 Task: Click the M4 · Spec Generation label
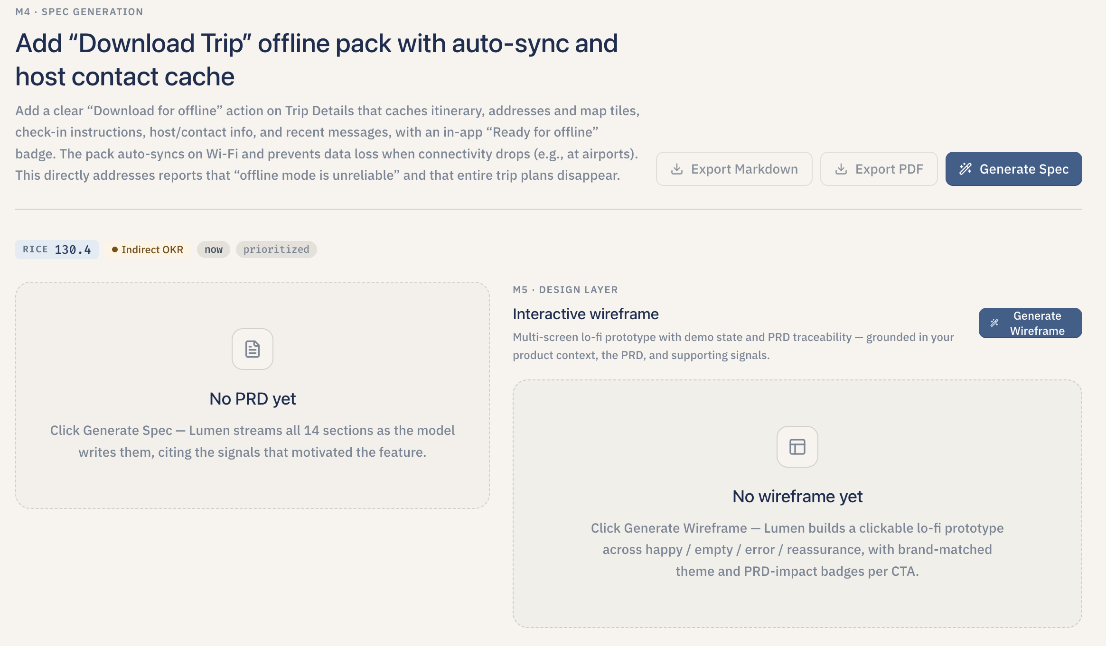pyautogui.click(x=79, y=12)
